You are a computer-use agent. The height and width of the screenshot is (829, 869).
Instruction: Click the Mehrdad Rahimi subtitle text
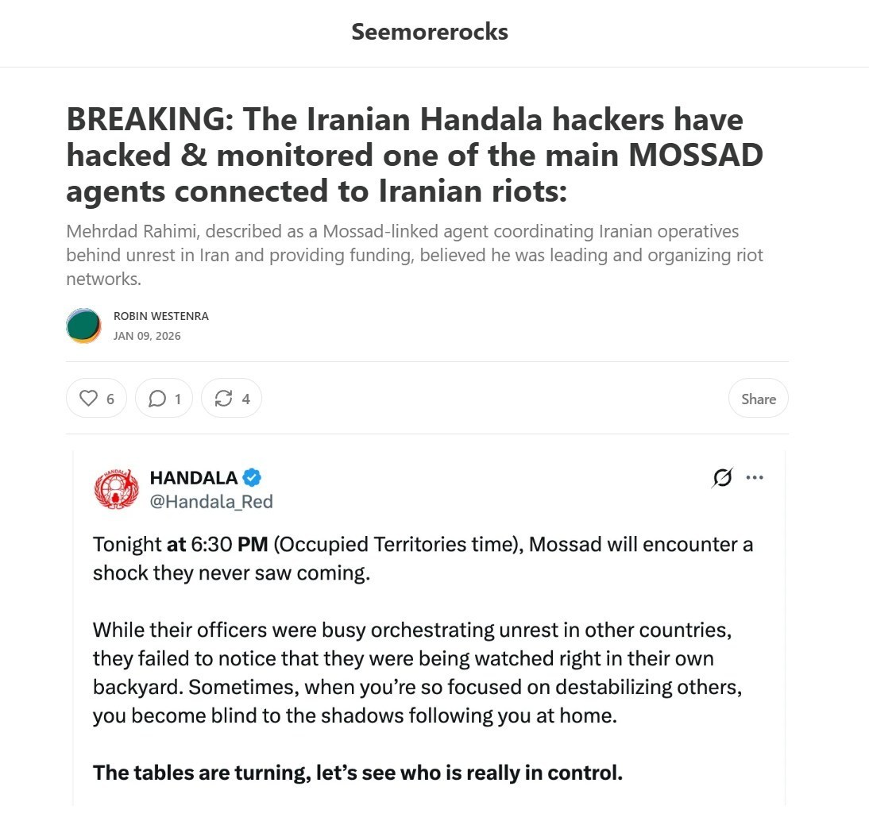click(x=414, y=256)
